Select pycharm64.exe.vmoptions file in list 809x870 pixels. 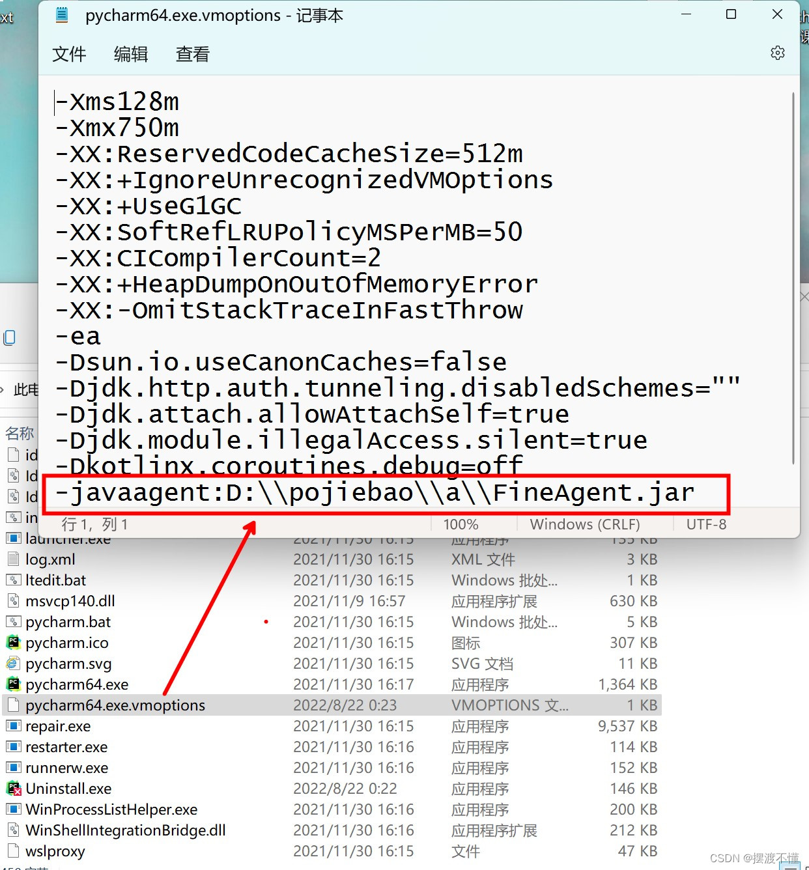tap(115, 705)
